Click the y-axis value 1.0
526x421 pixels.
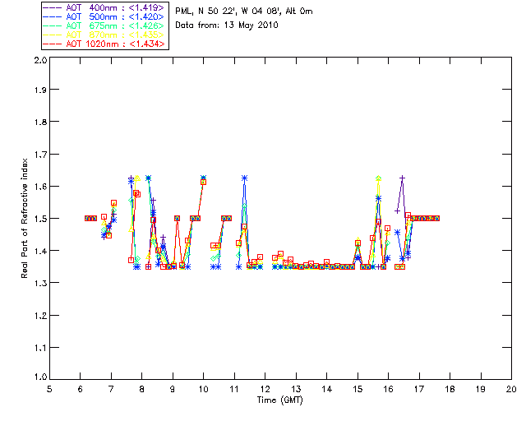coord(40,377)
